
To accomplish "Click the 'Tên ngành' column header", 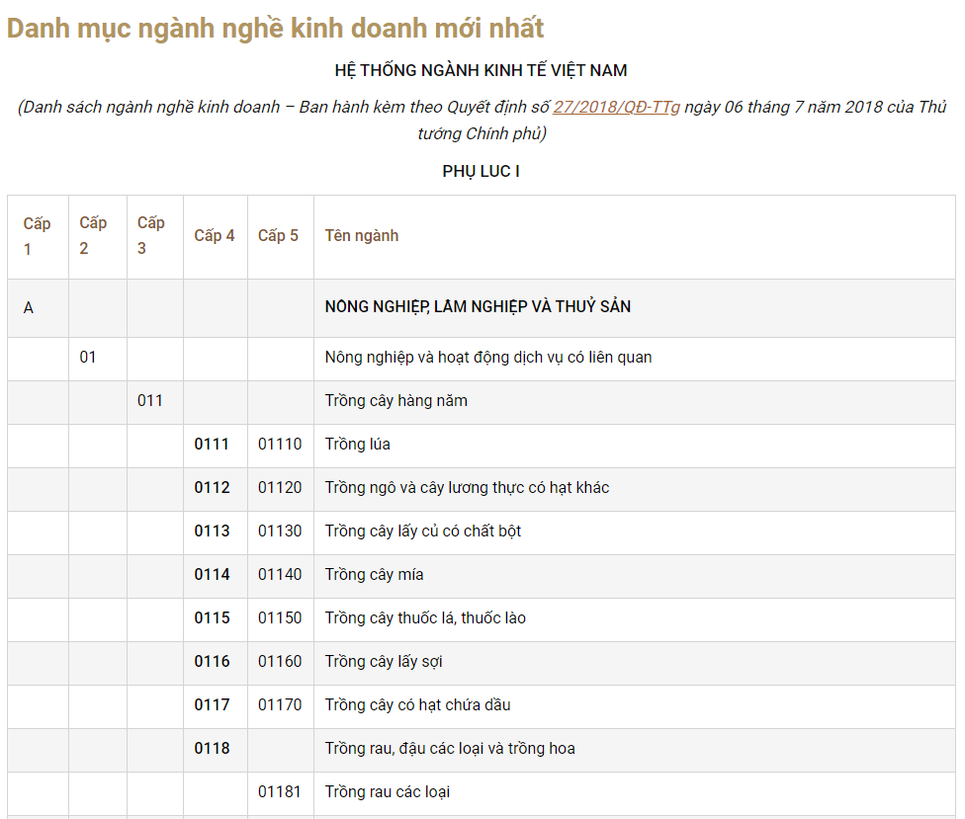I will 362,236.
